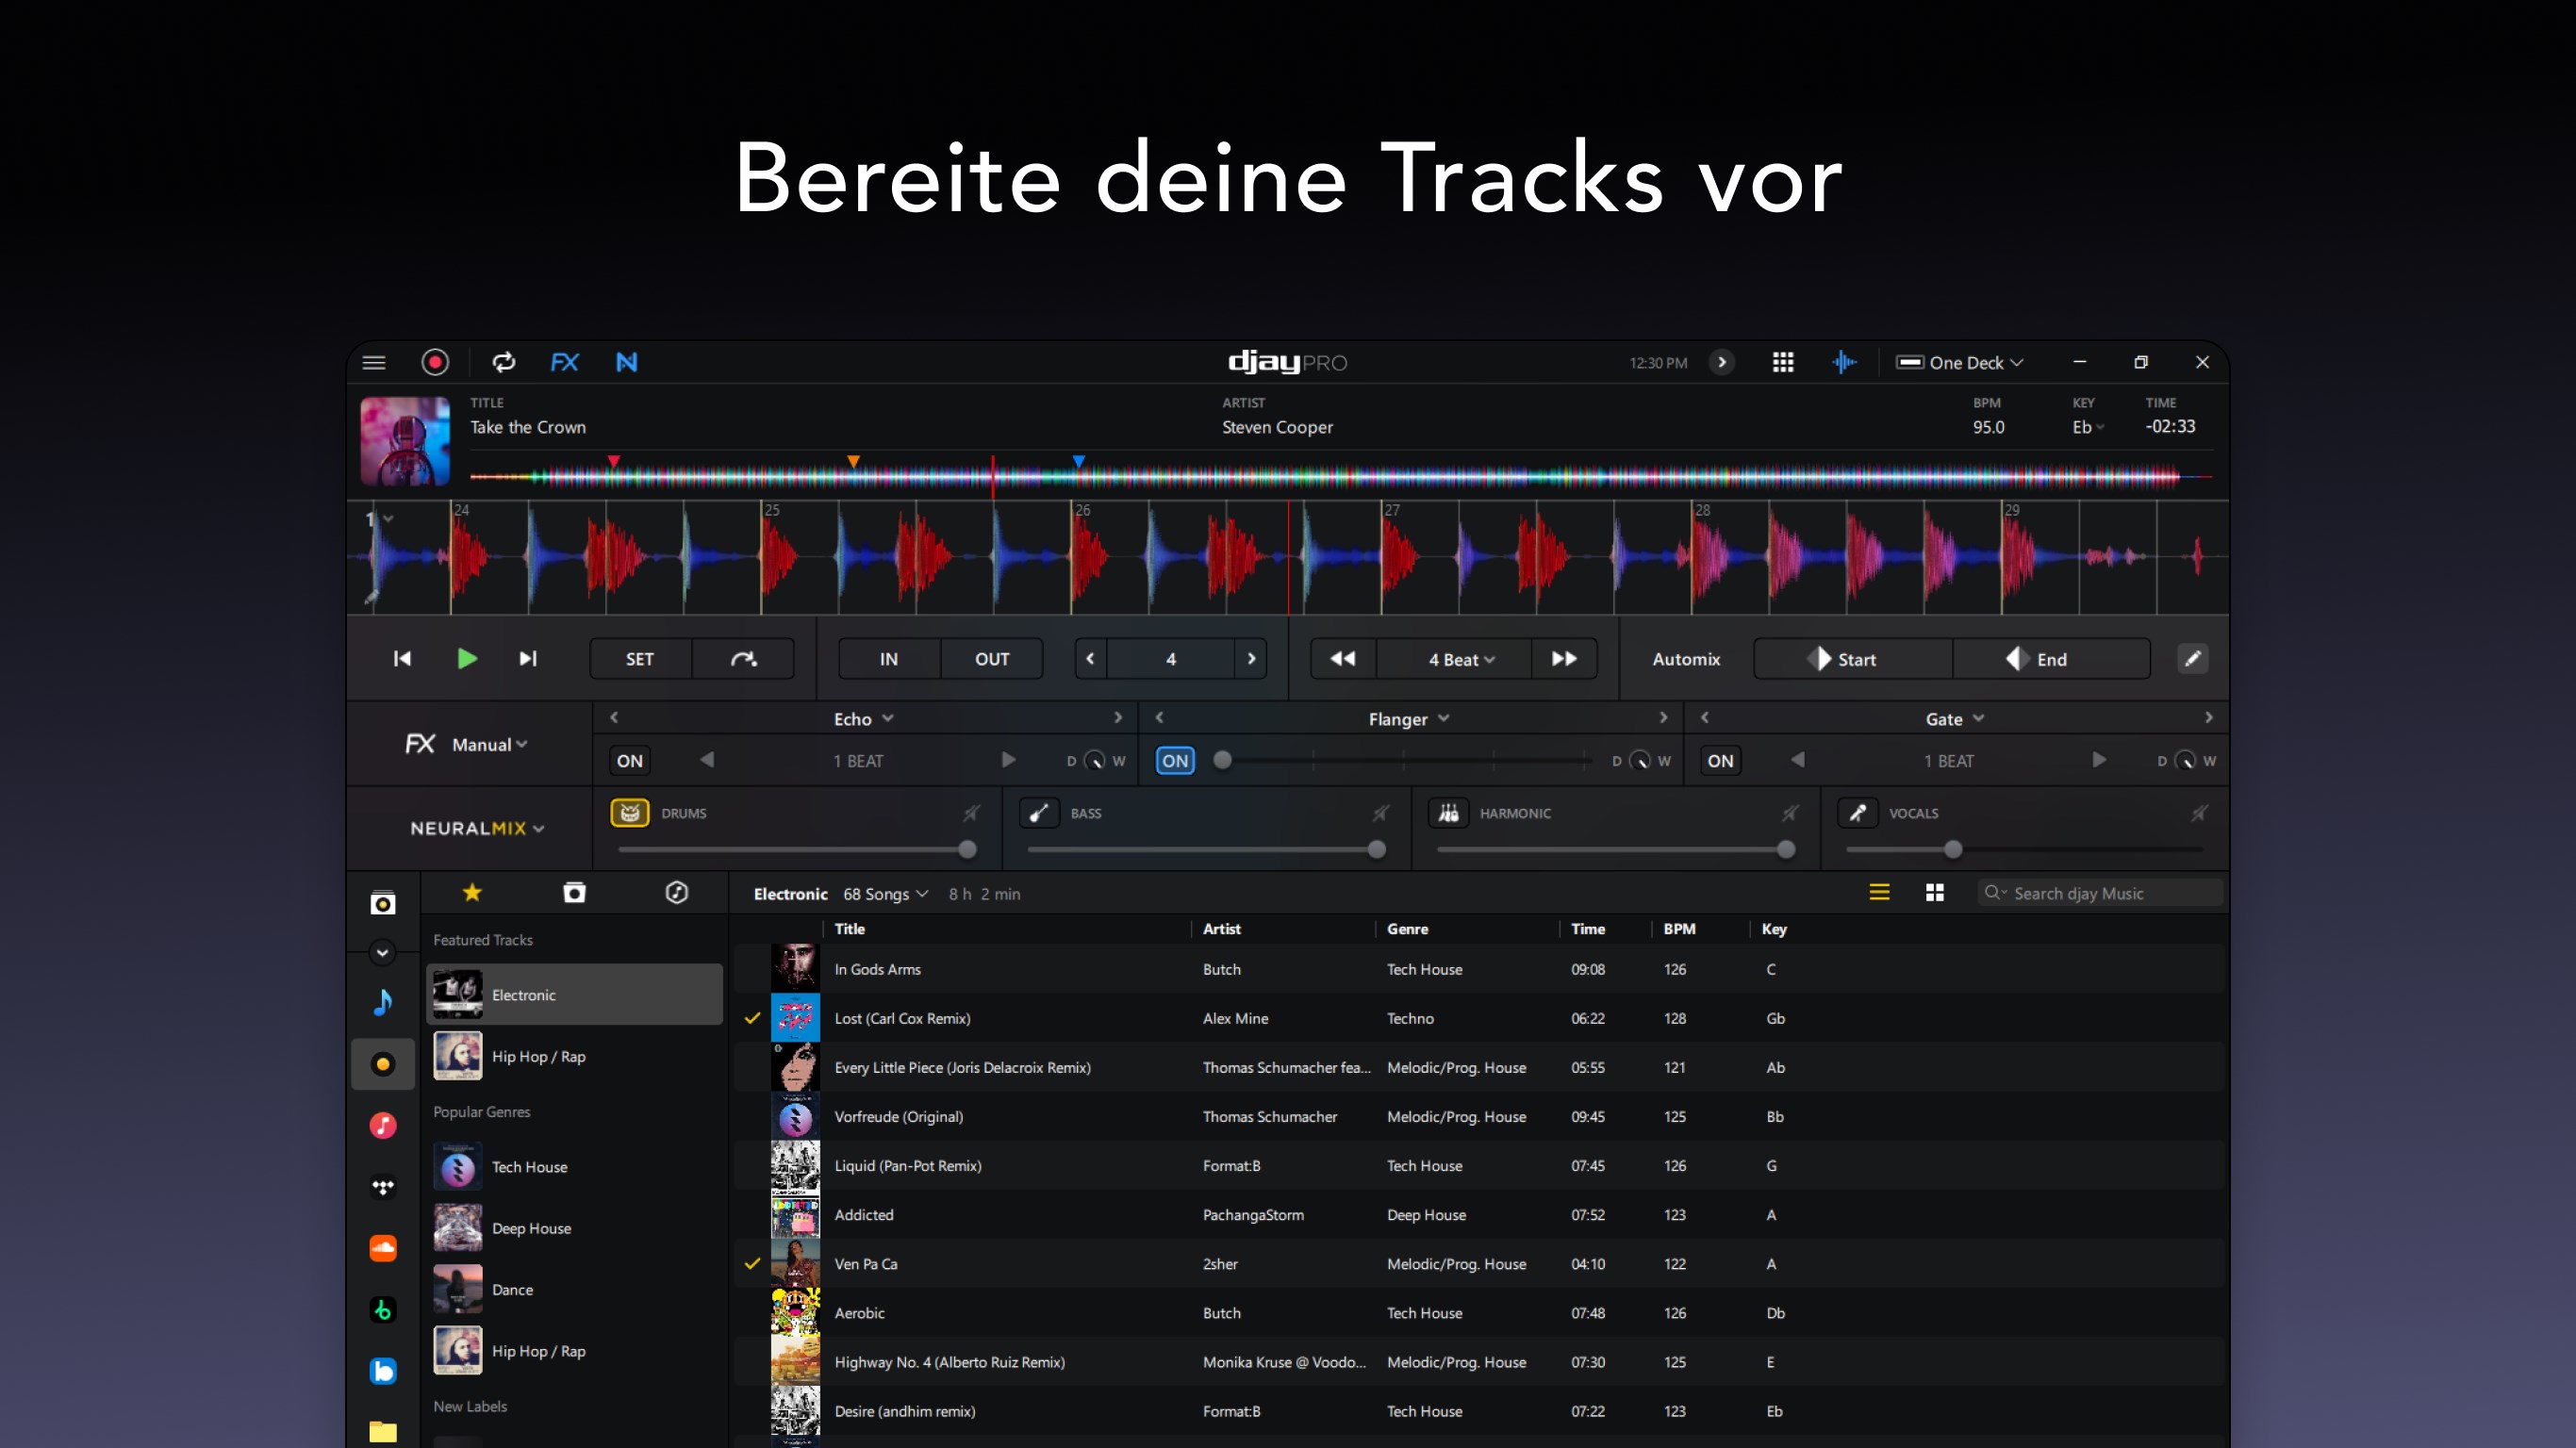2576x1448 pixels.
Task: Open the My Collection source icon in sidebar
Action: point(383,904)
